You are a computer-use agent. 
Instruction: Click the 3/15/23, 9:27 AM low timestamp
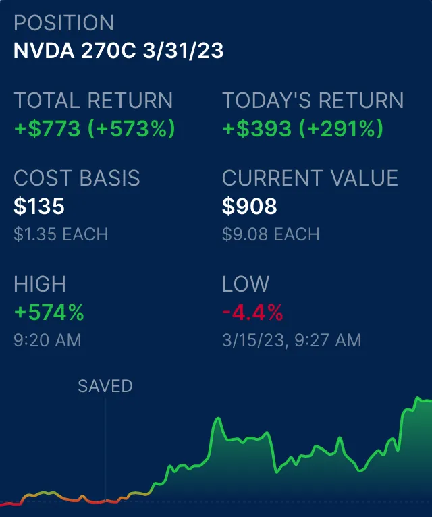point(292,339)
